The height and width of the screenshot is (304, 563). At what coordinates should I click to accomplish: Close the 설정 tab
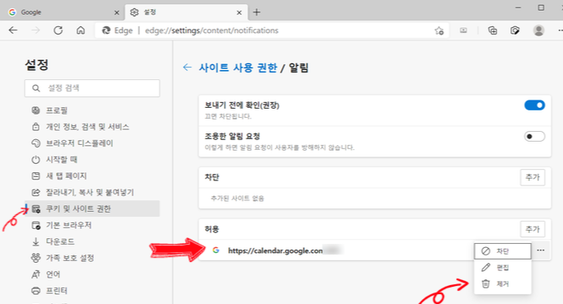pyautogui.click(x=240, y=12)
